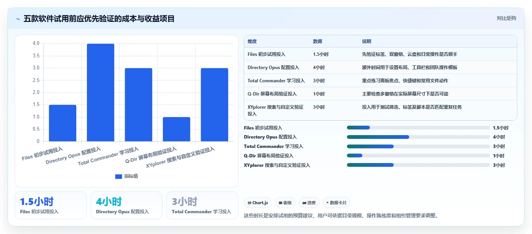532x234 pixels.
Task: Click description 重点练习面板焦点、快捷键和常用文件动作
Action: point(405,81)
